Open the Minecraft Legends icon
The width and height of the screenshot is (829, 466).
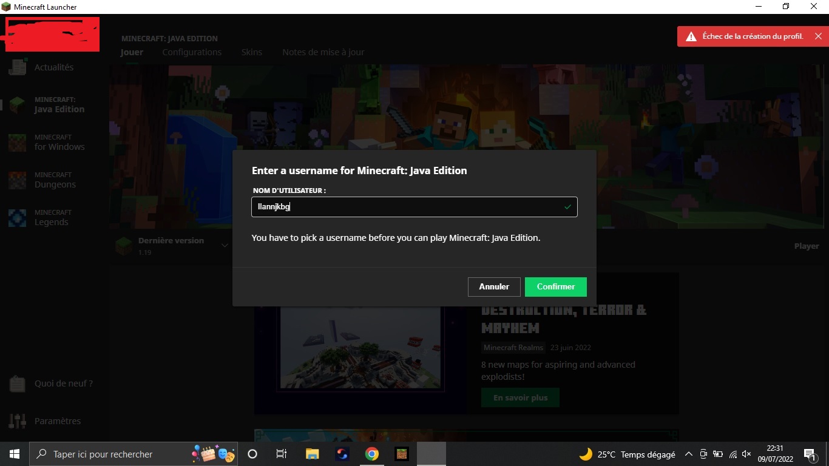(18, 218)
